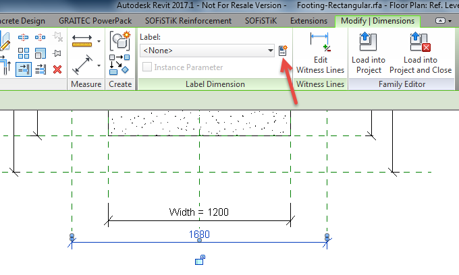Pin the selected element with Pin tool

[x=57, y=53]
